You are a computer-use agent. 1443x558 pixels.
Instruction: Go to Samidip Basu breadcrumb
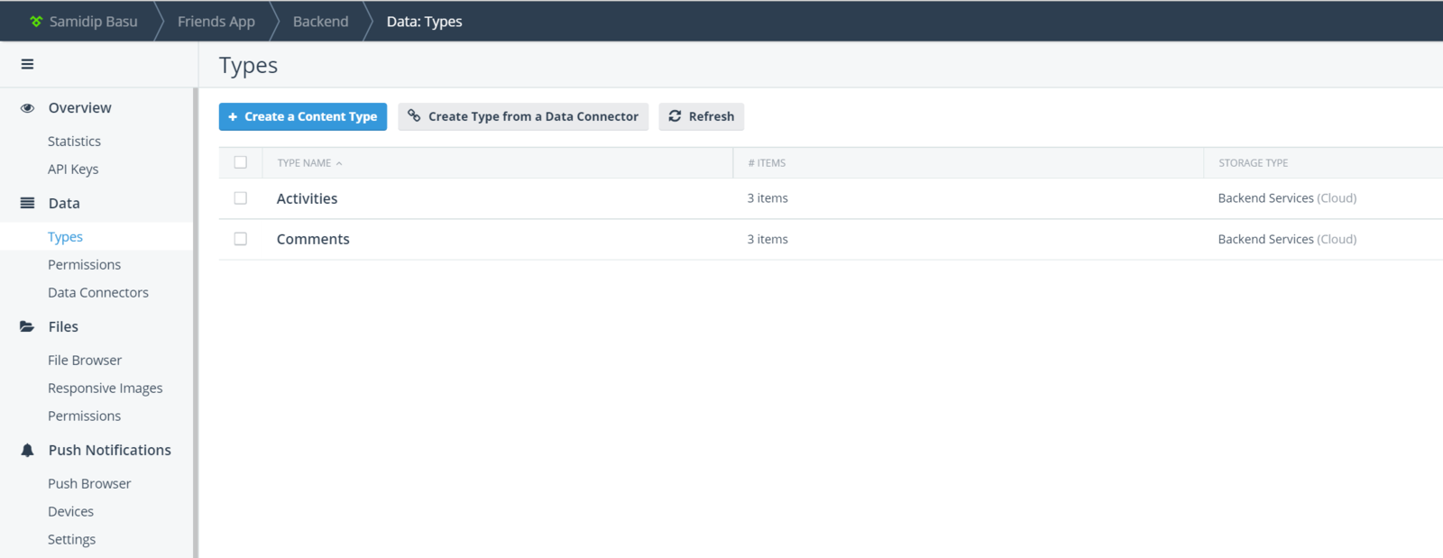tap(93, 21)
